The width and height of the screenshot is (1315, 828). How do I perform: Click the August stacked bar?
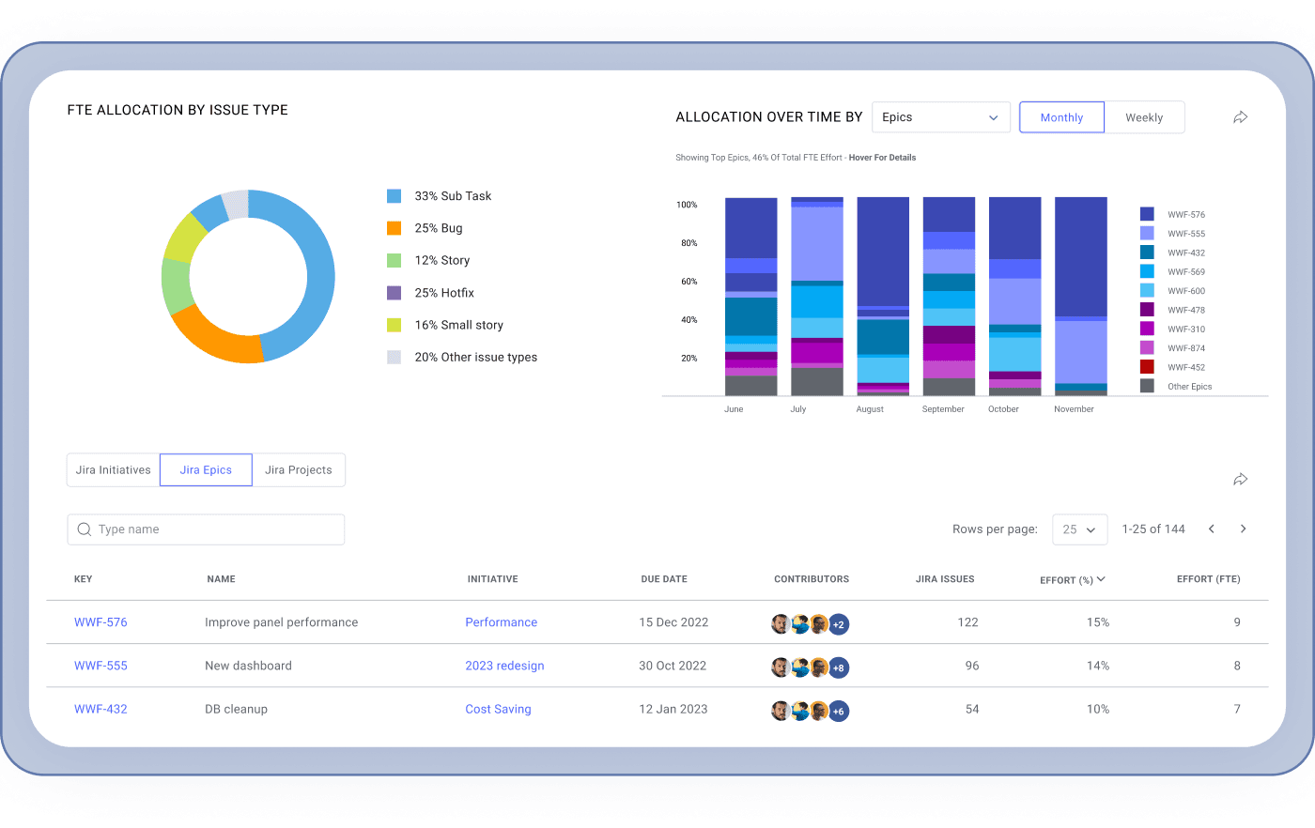pos(883,297)
